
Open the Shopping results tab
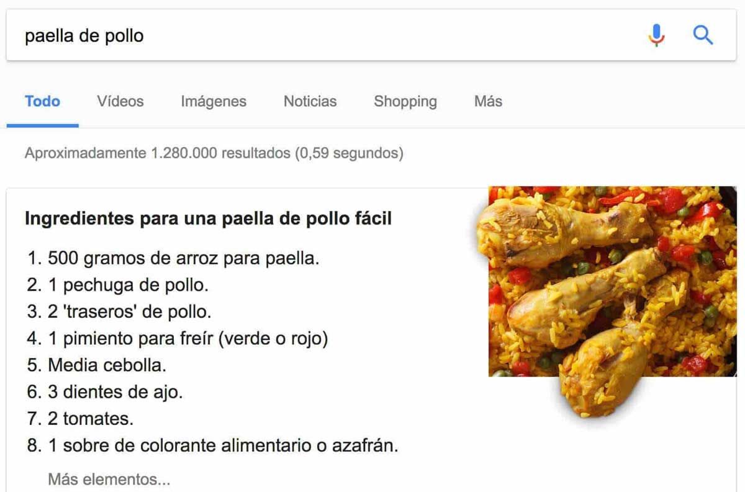coord(405,101)
